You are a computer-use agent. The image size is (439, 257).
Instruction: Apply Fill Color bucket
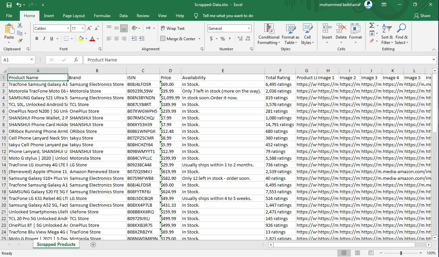pos(81,39)
